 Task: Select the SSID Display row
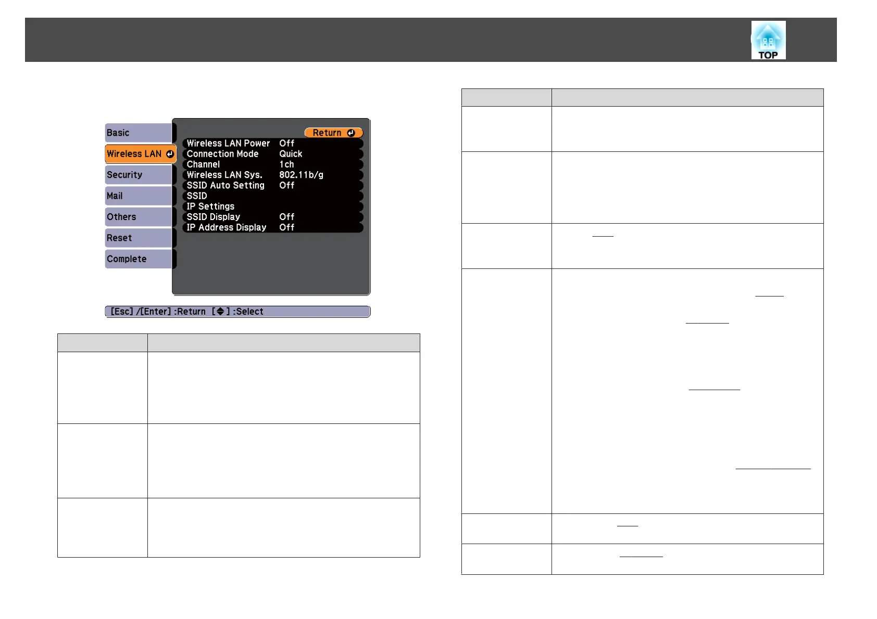coord(273,217)
